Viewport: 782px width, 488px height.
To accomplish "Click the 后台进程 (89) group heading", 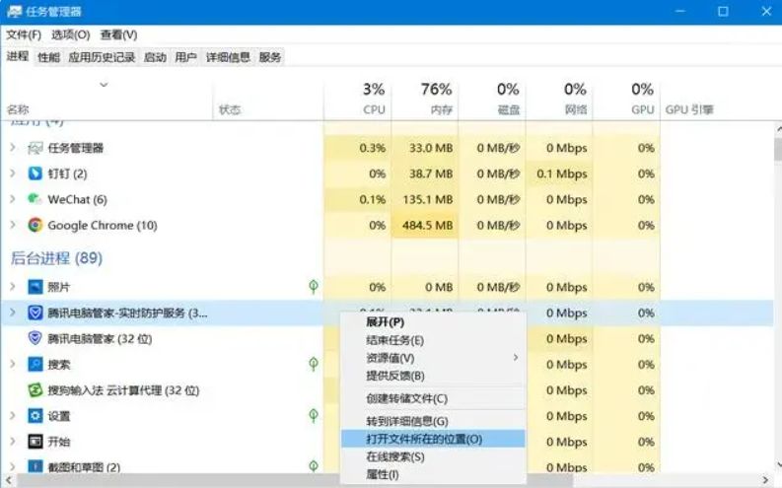I will click(x=56, y=258).
